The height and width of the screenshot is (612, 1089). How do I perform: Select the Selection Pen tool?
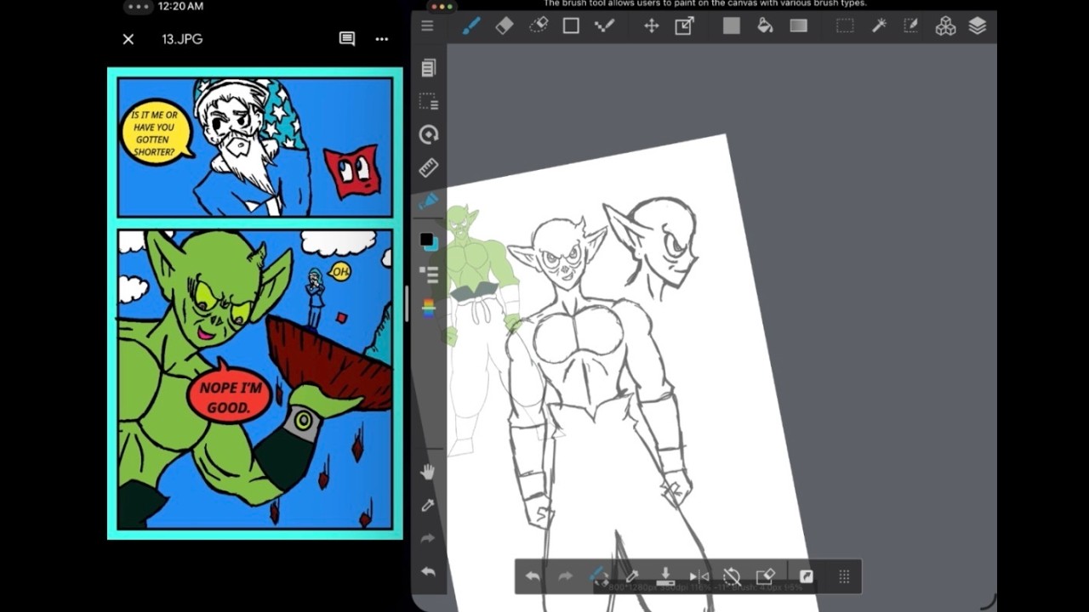point(911,25)
